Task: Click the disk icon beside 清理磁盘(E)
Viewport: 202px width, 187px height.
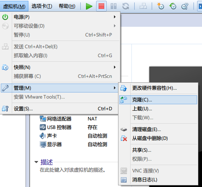Action: (124, 129)
